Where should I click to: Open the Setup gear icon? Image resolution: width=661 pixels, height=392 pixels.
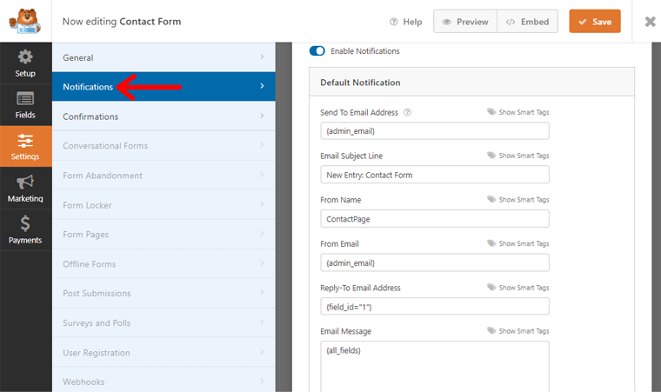[x=25, y=58]
